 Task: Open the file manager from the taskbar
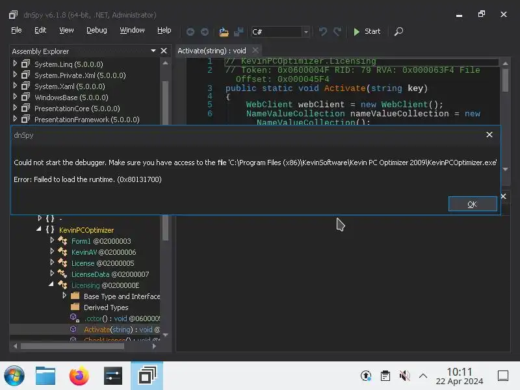(x=45, y=376)
